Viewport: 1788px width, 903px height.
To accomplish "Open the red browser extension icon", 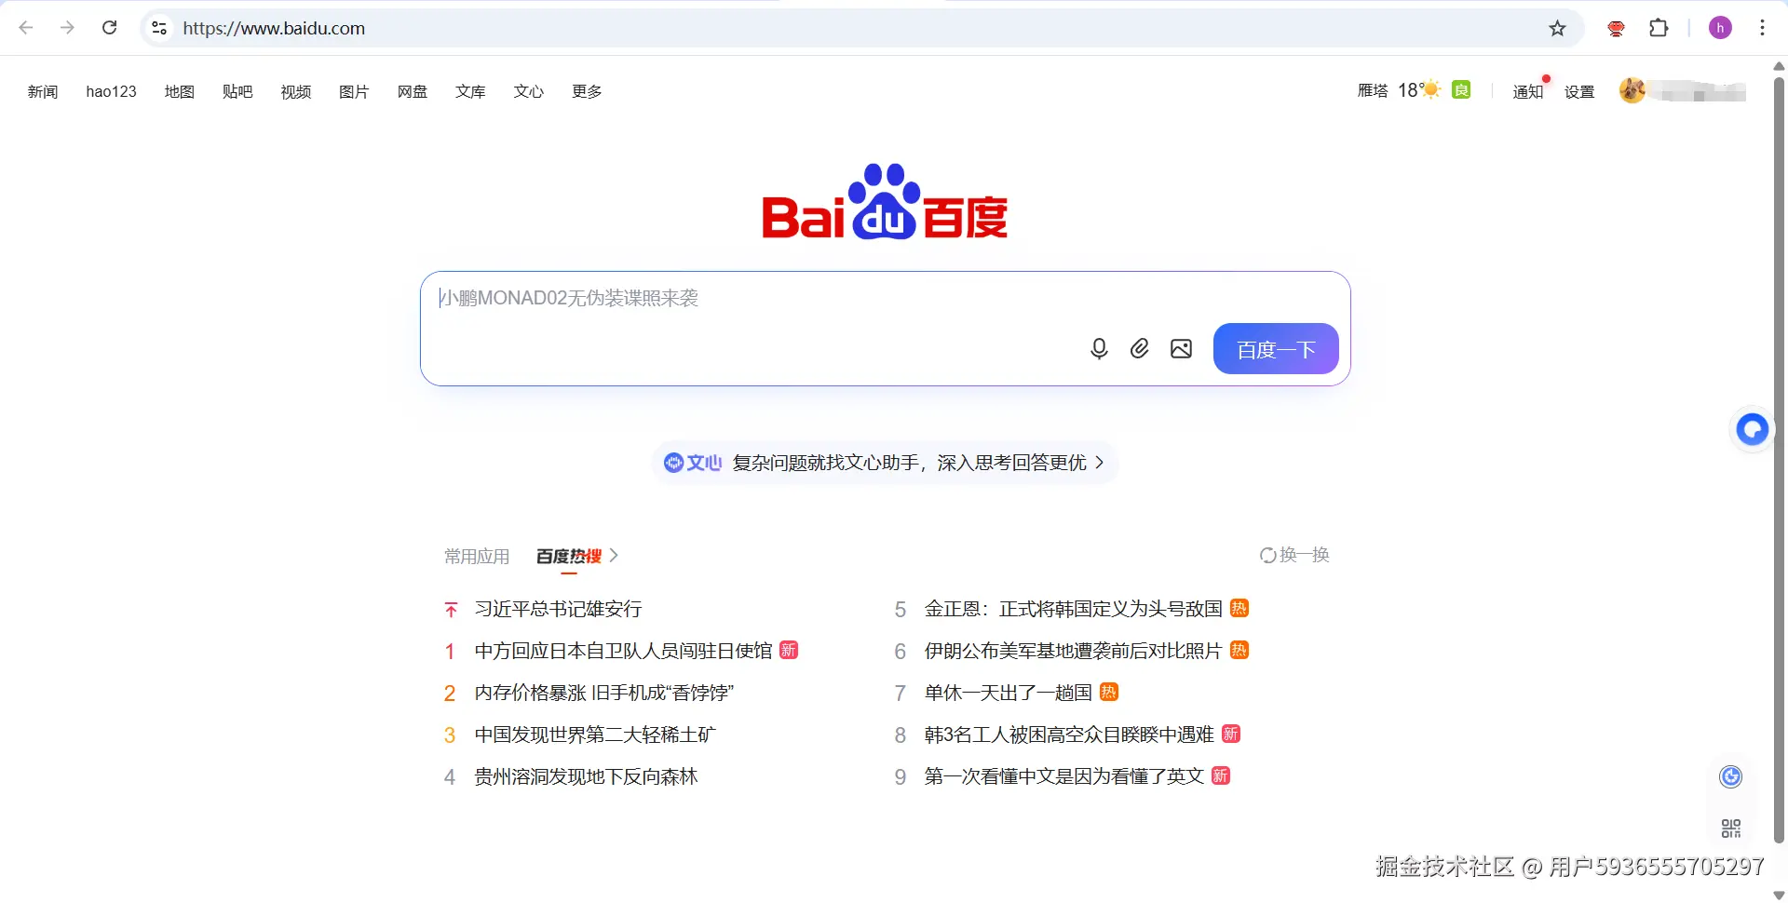I will click(x=1616, y=28).
